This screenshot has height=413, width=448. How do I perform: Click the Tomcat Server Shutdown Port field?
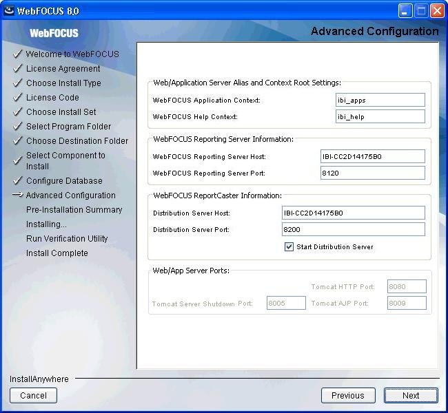(x=286, y=303)
